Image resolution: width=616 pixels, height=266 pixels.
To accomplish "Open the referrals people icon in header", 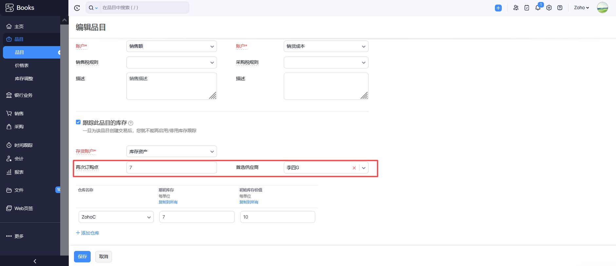I will [x=516, y=8].
